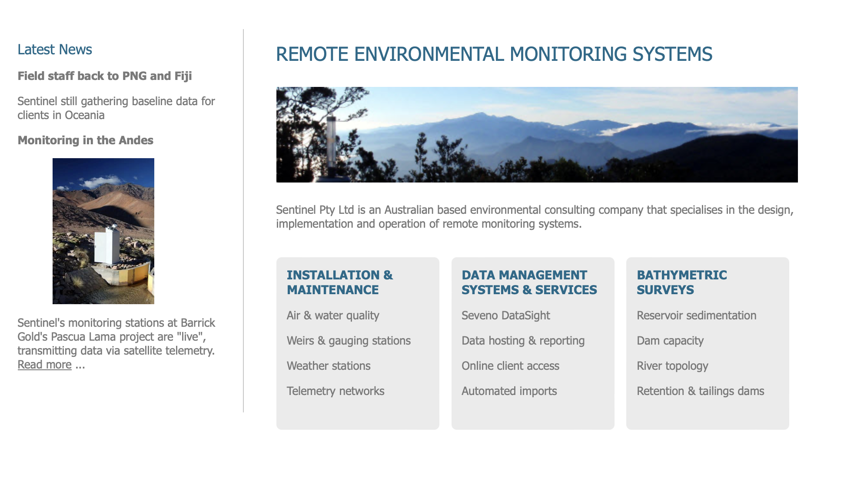Open Data Management Systems & Services heading

(x=529, y=282)
